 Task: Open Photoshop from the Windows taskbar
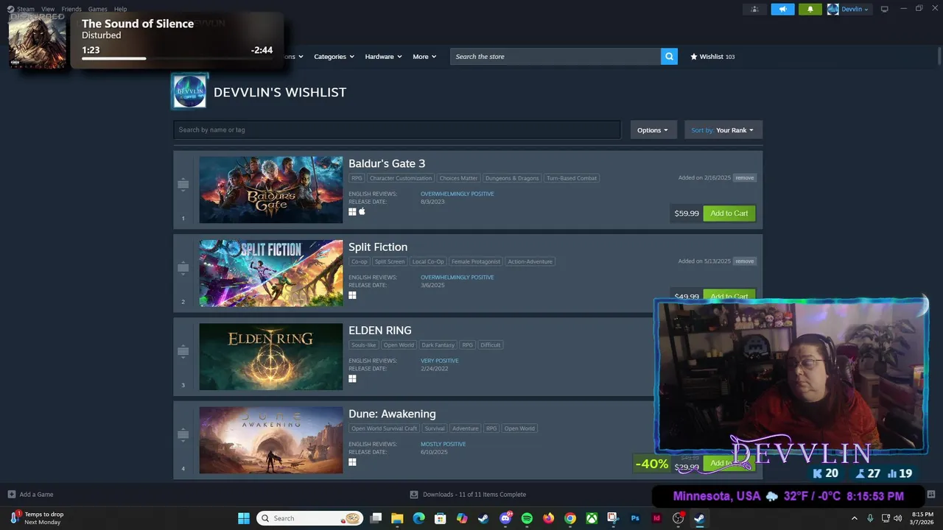click(x=635, y=518)
